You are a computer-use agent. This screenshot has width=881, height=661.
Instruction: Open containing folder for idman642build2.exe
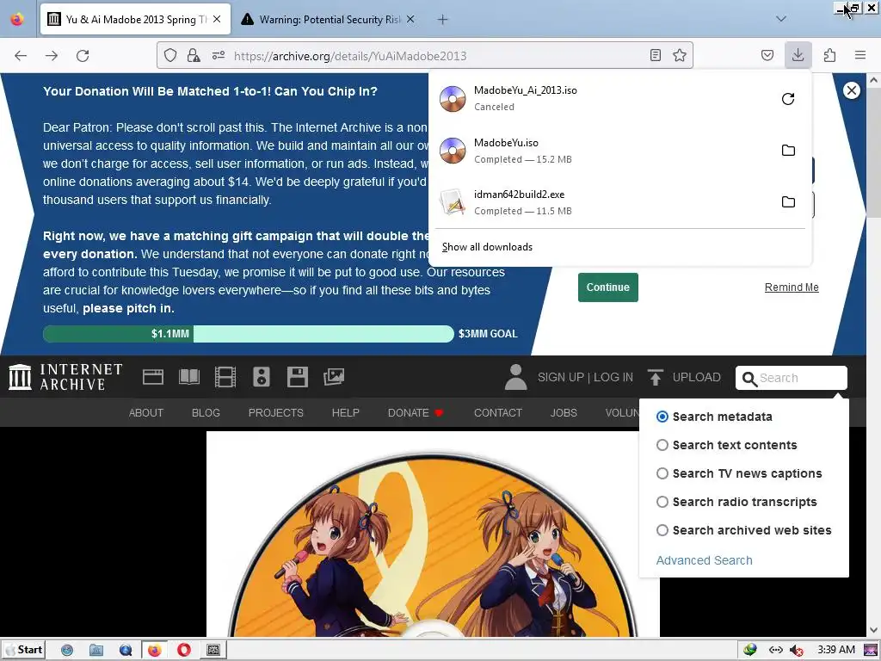[x=788, y=201]
